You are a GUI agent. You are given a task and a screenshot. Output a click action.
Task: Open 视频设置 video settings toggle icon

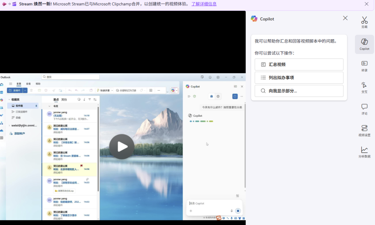pyautogui.click(x=364, y=131)
